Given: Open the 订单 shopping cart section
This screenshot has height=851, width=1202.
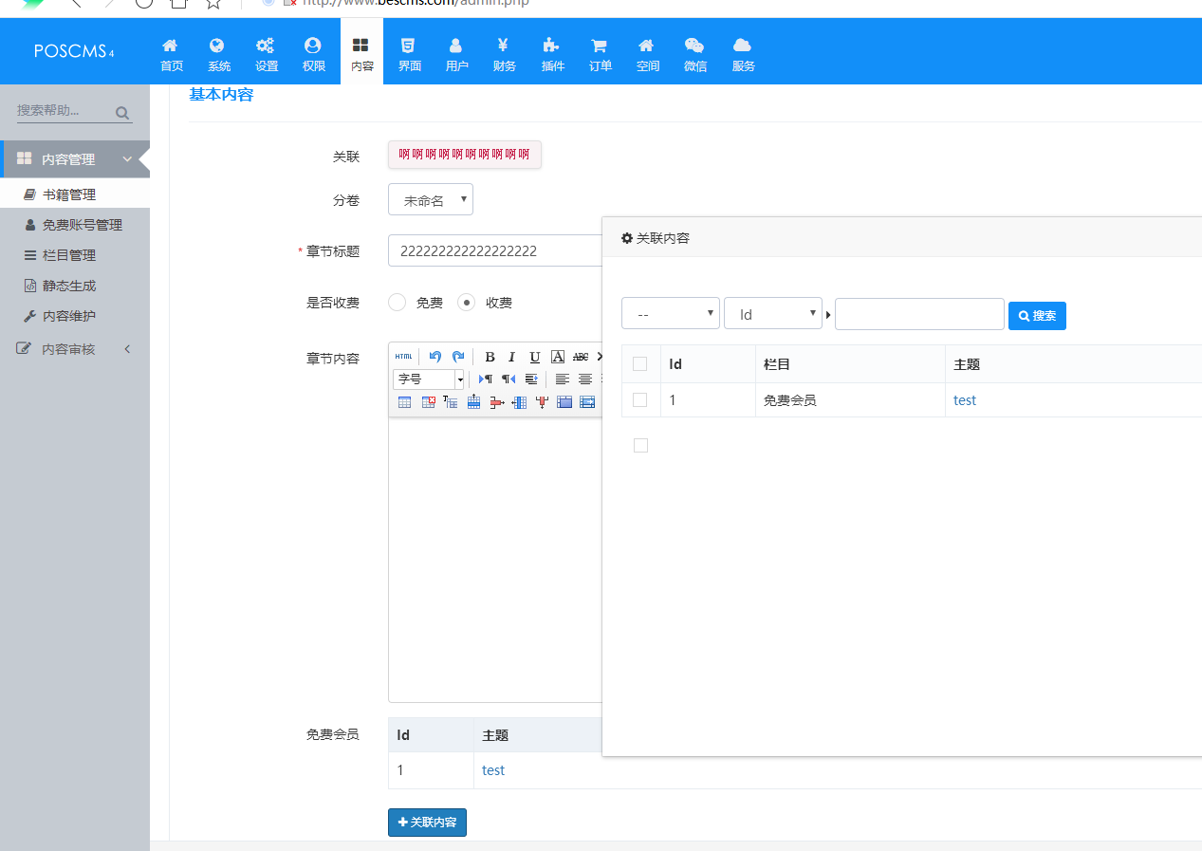Looking at the screenshot, I should coord(601,55).
